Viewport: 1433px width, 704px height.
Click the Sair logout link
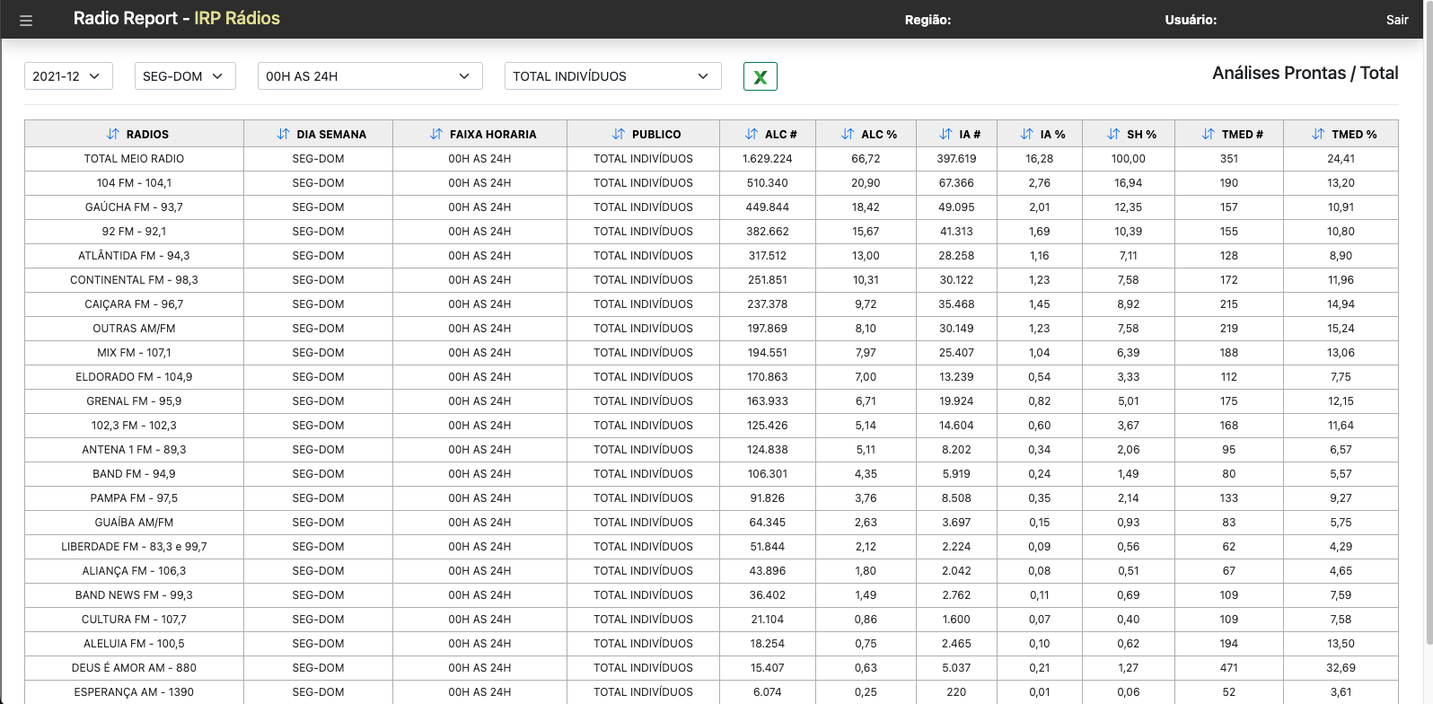[x=1397, y=20]
